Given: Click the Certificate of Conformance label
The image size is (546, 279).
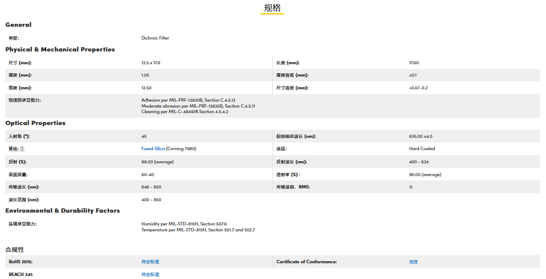Looking at the screenshot, I should point(307,262).
